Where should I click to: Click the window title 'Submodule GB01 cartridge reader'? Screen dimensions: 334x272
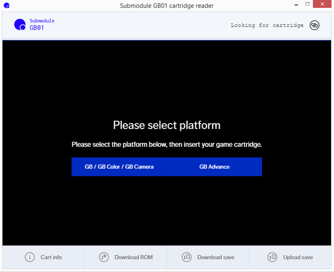tap(166, 5)
